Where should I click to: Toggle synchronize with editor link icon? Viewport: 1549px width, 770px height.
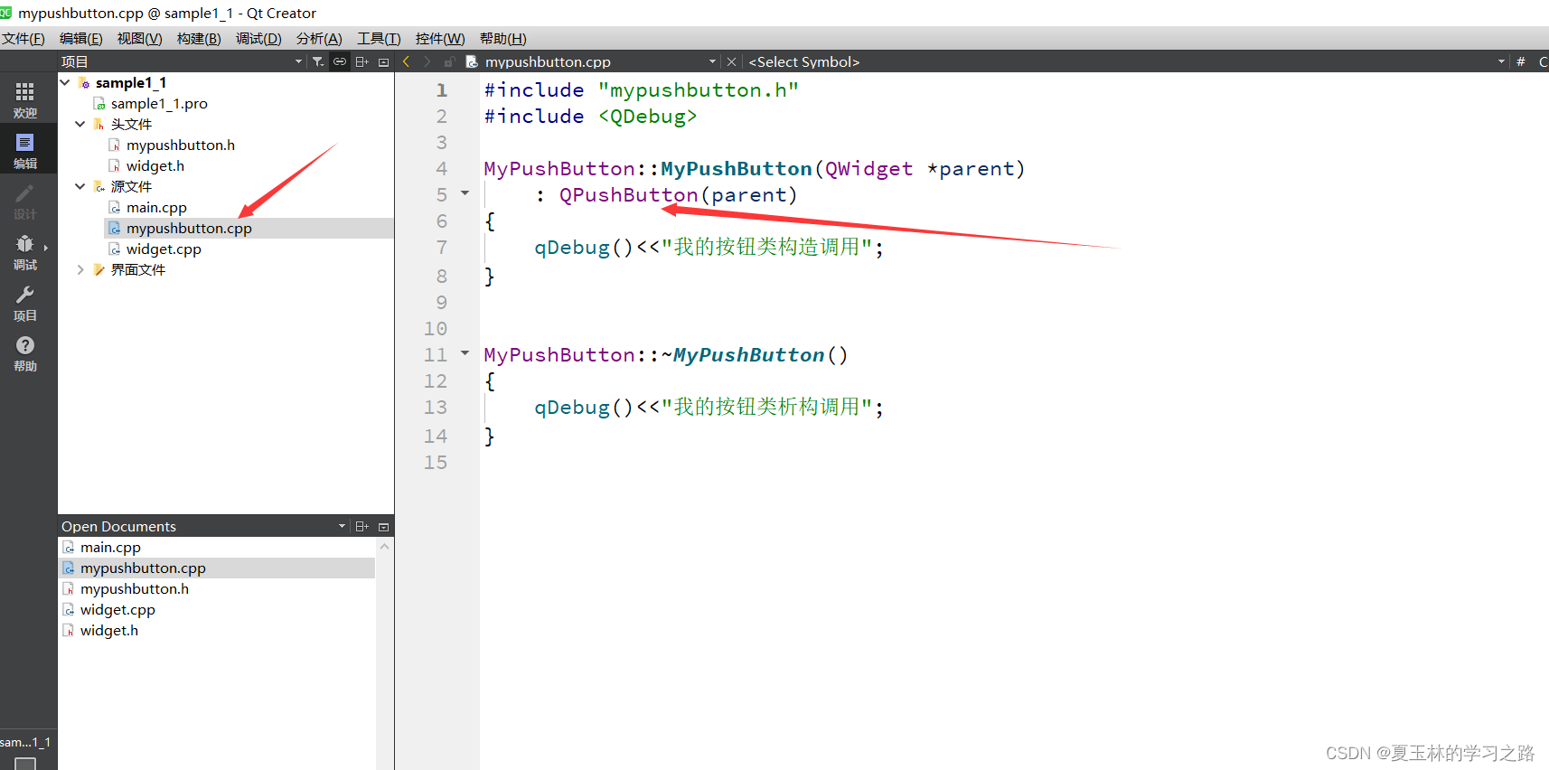(x=340, y=61)
